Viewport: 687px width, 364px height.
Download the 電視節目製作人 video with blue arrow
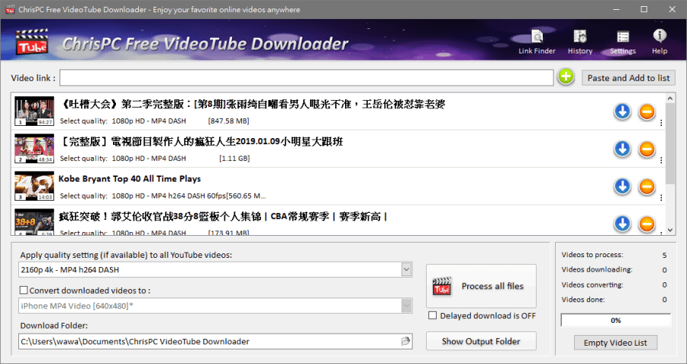pyautogui.click(x=622, y=149)
